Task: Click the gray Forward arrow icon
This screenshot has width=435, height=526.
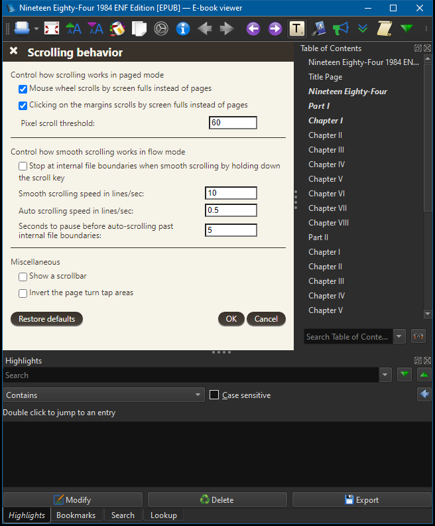Action: tap(227, 28)
